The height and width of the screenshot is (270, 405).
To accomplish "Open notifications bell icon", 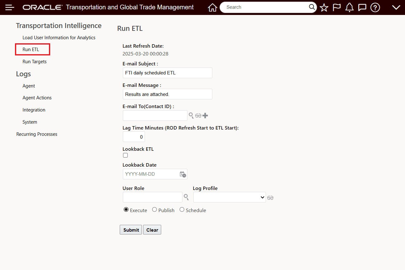I will coord(350,7).
